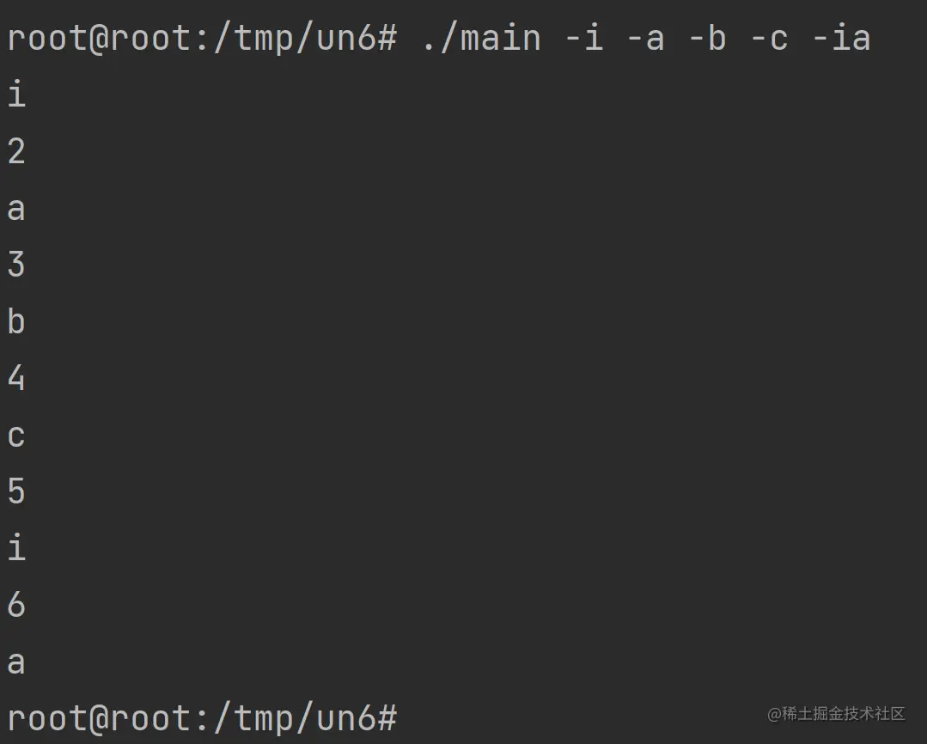Click the output line showing c
This screenshot has height=744, width=927.
point(16,436)
